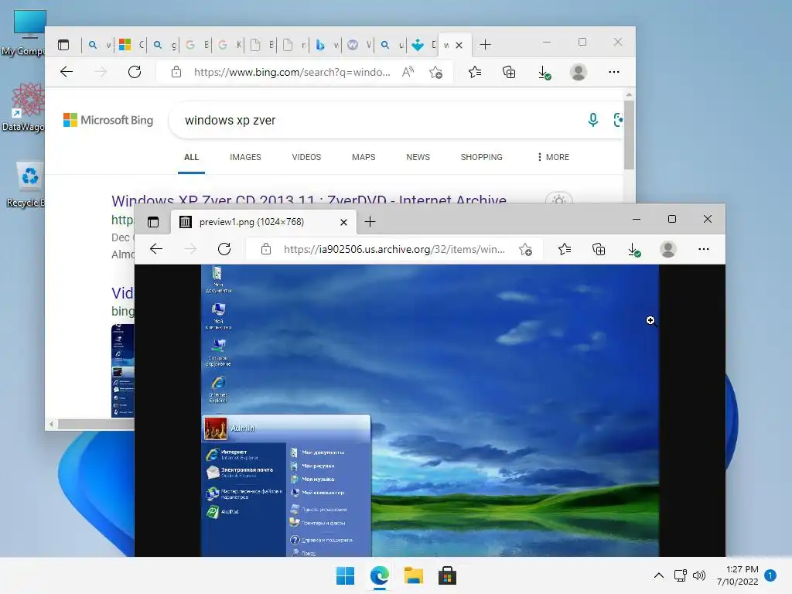Image resolution: width=792 pixels, height=594 pixels.
Task: Open notification badge in taskbar corner
Action: [770, 575]
